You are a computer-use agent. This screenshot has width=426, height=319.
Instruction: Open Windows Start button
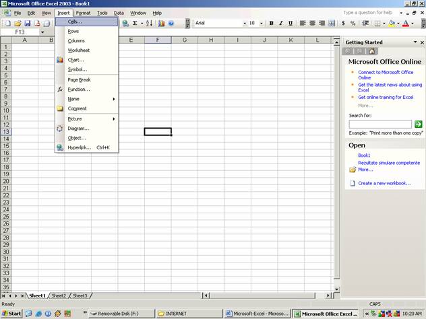11,314
